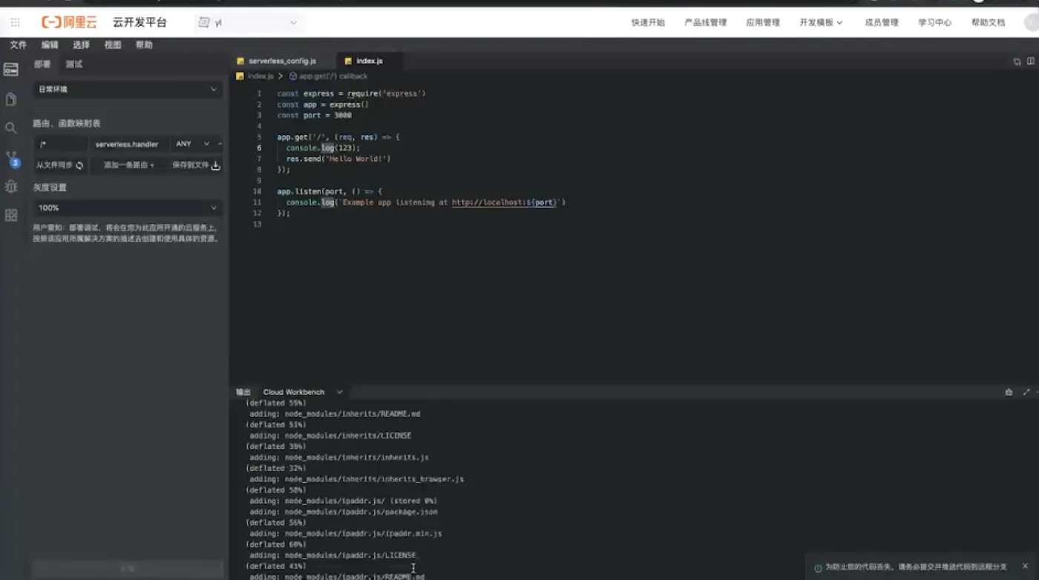Open the 视图 menu
Screen dimensions: 1039x580
113,45
